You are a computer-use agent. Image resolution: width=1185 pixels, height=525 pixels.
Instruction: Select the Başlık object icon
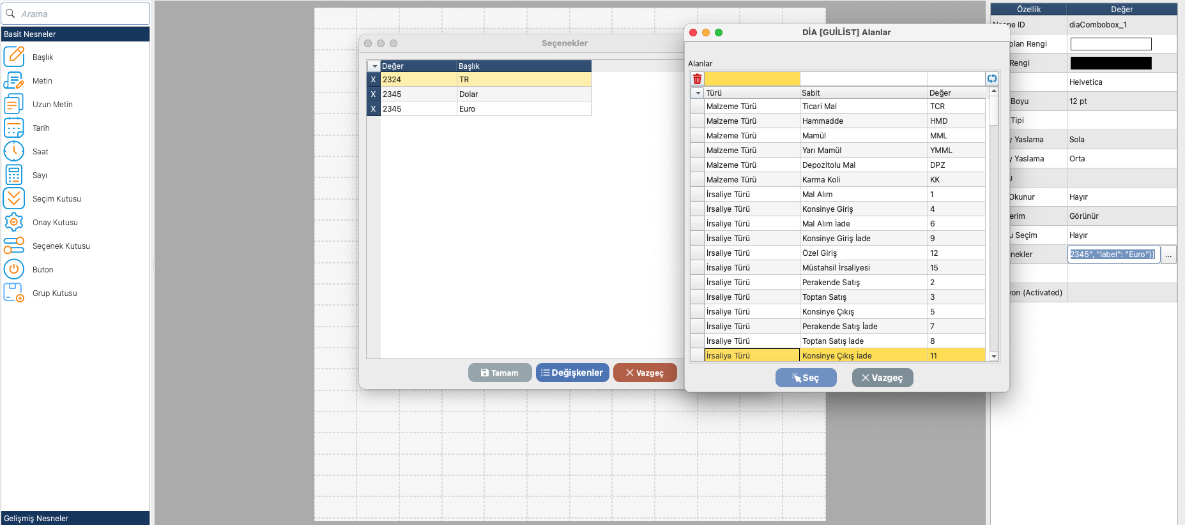pyautogui.click(x=14, y=57)
